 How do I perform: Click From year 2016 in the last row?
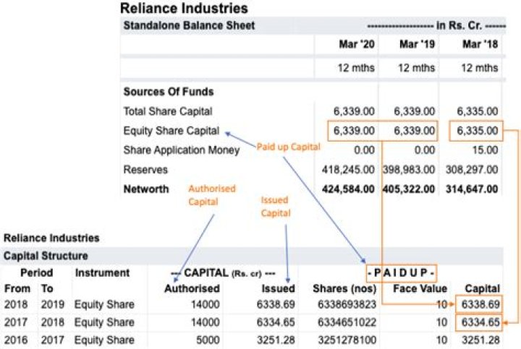pyautogui.click(x=16, y=340)
